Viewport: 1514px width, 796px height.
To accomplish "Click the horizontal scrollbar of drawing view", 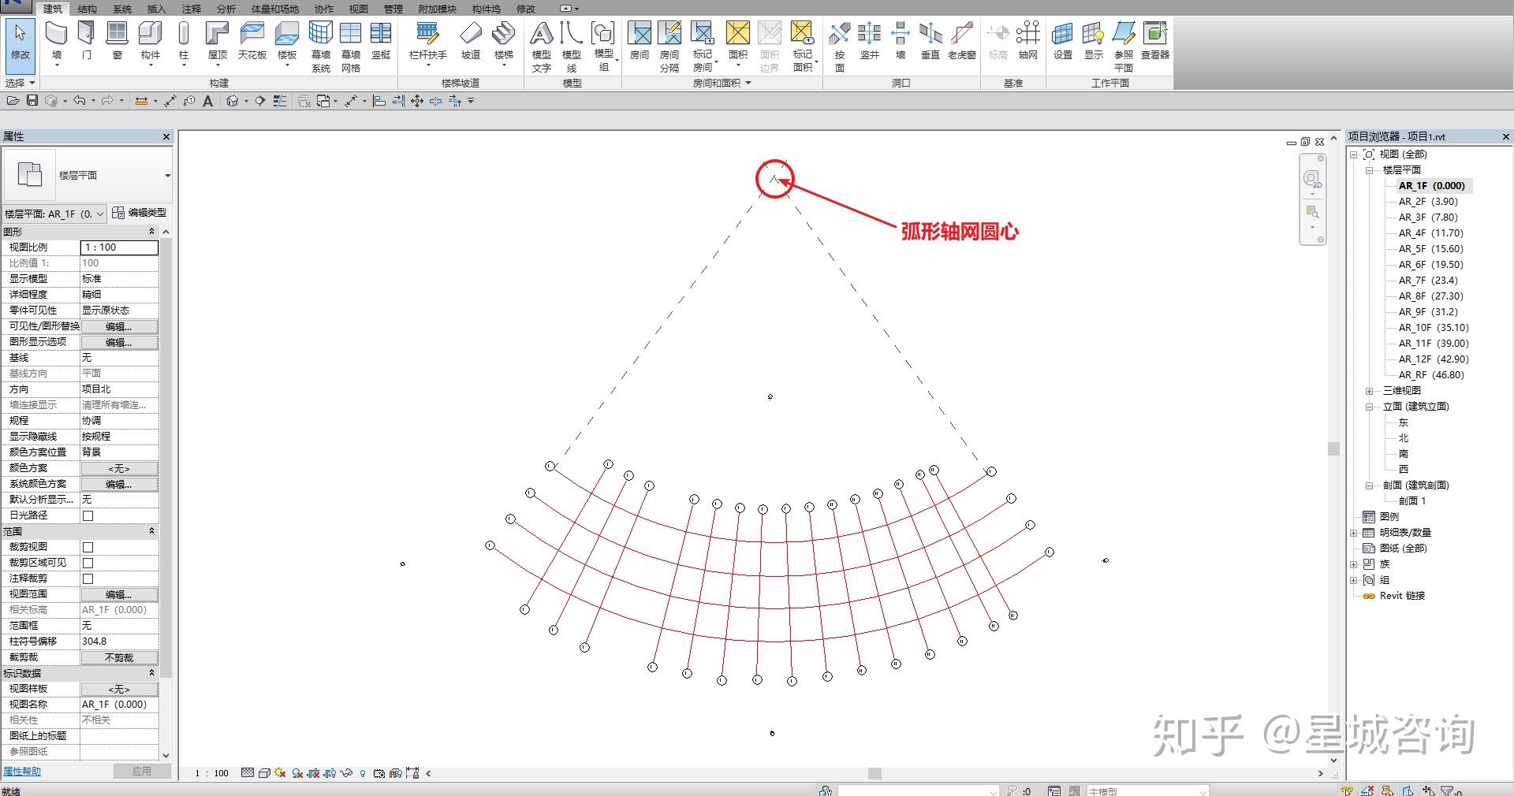I will click(874, 774).
